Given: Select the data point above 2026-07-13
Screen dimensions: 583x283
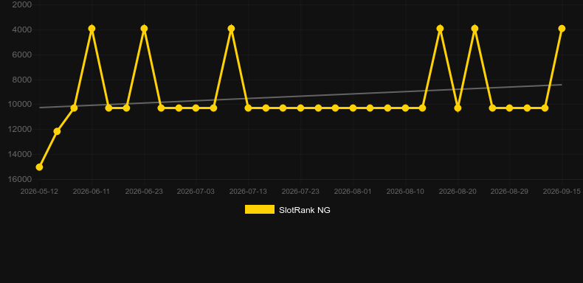Looking at the screenshot, I should pos(248,108).
